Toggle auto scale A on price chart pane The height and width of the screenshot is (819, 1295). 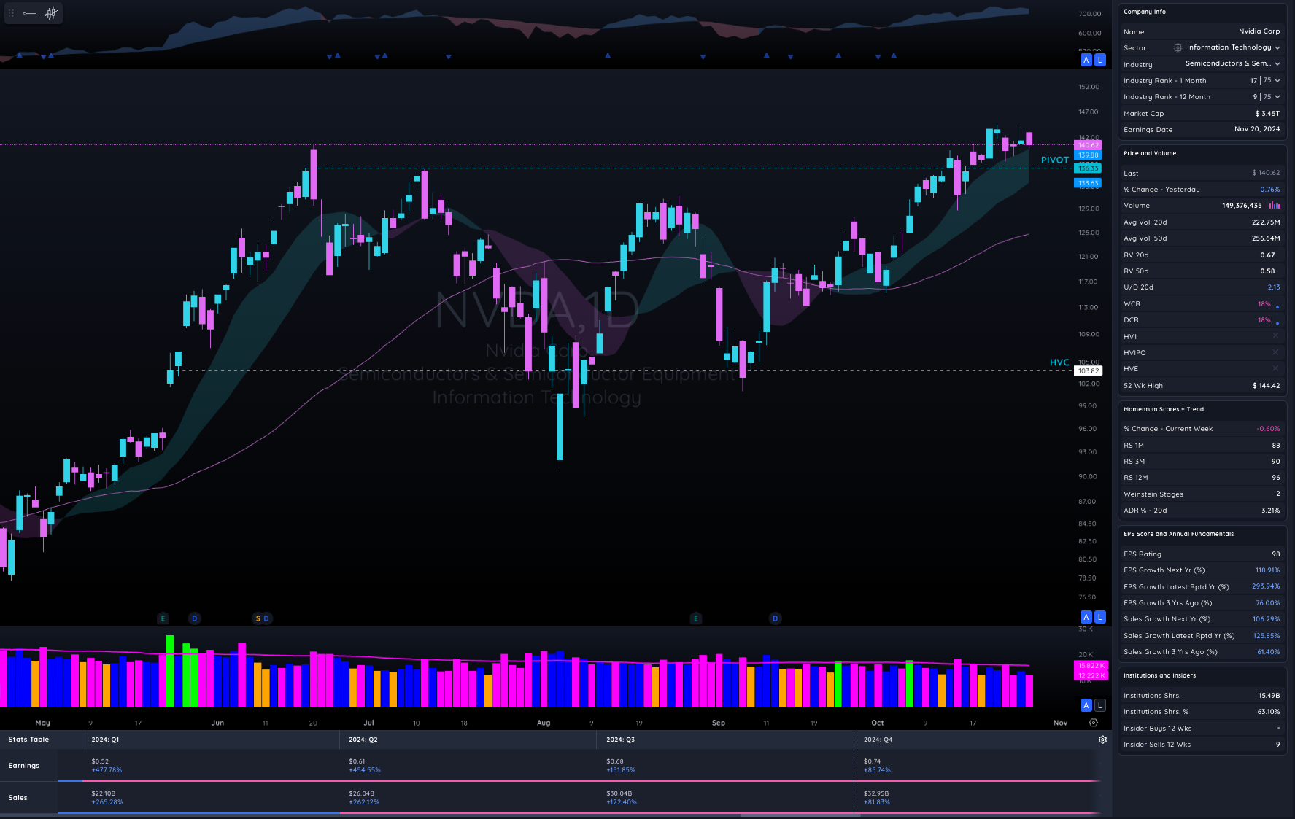point(1086,617)
